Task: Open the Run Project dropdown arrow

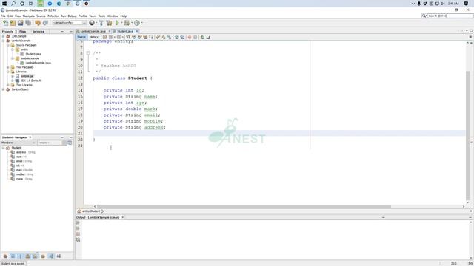Action: (x=121, y=23)
